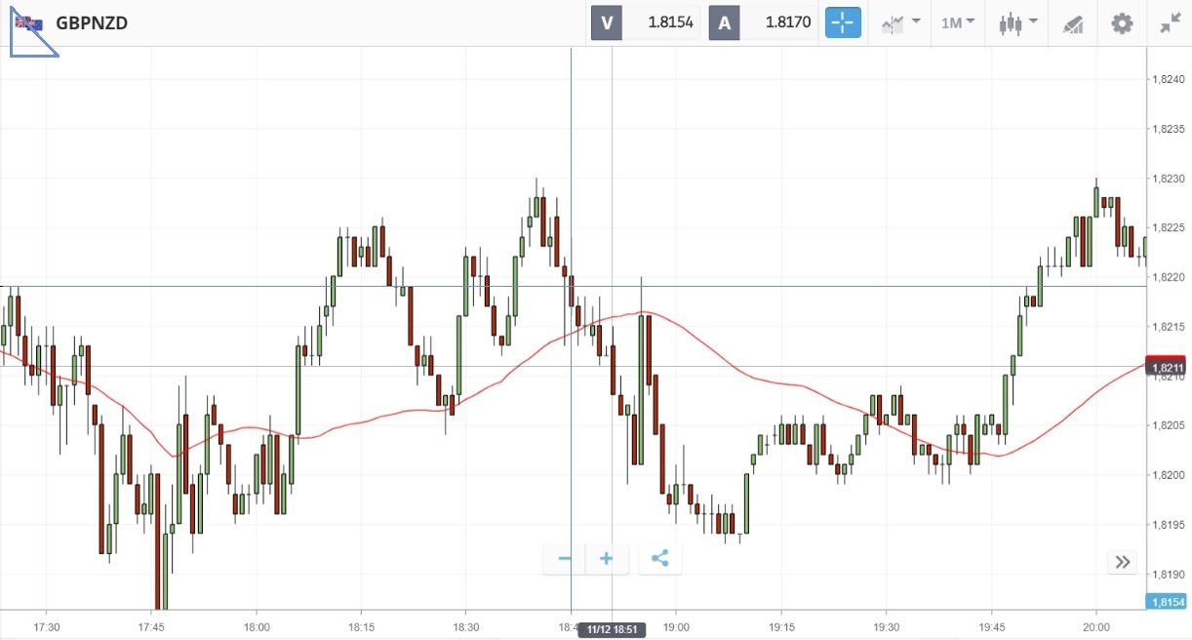Open the 1M timeframe dropdown
Image resolution: width=1192 pixels, height=640 pixels.
coord(958,22)
